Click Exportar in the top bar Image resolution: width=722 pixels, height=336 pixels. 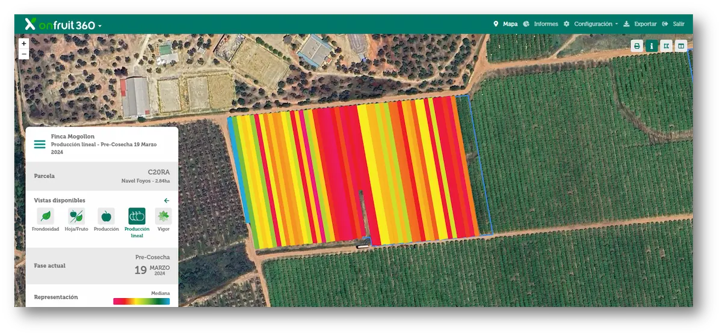point(640,24)
